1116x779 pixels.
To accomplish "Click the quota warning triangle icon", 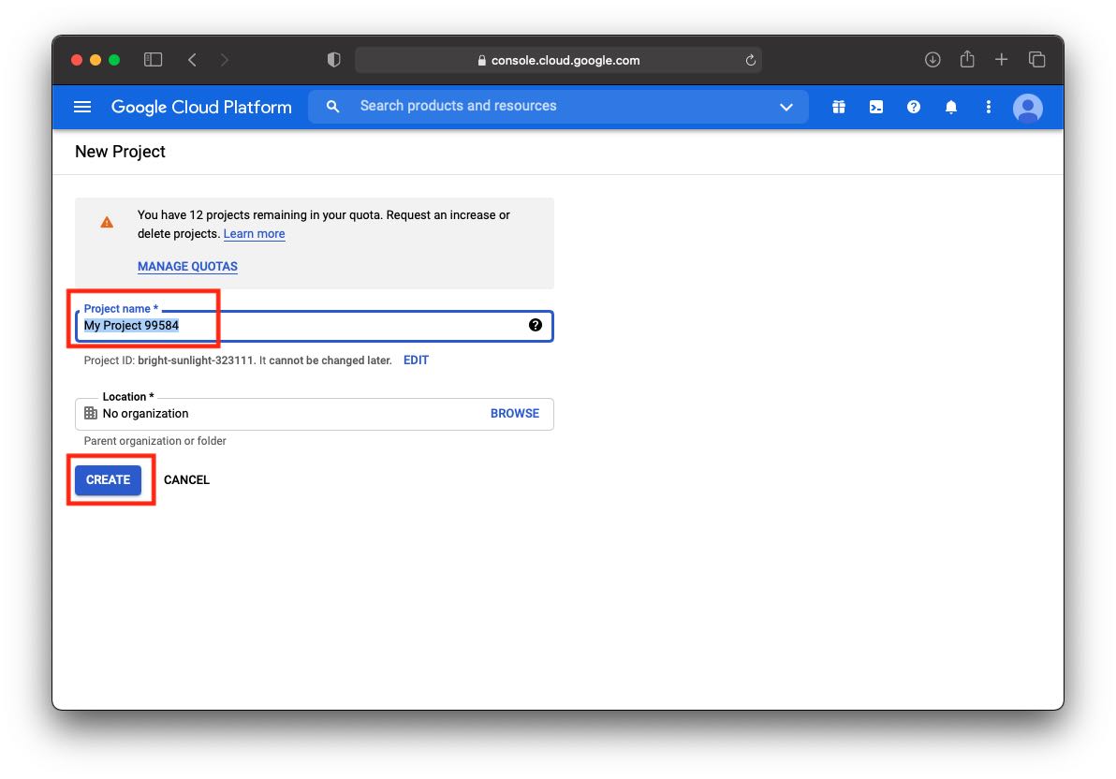I will tap(107, 223).
